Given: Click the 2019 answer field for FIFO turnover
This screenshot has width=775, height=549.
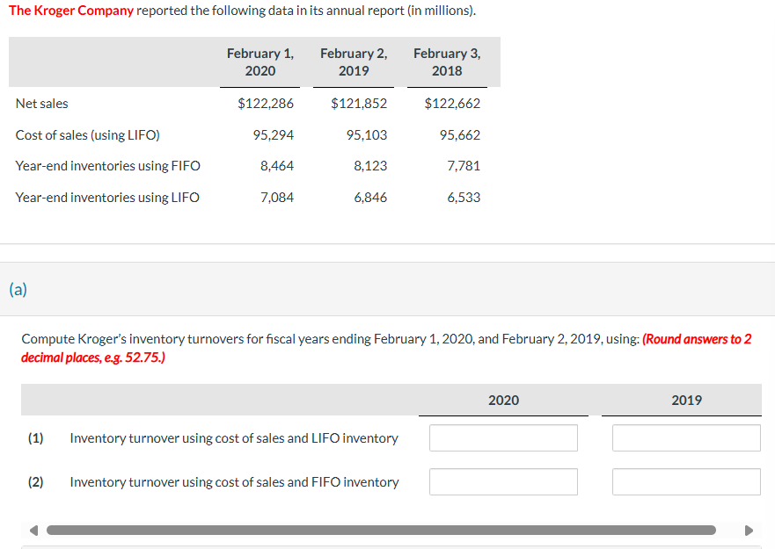Looking at the screenshot, I should pyautogui.click(x=685, y=481).
